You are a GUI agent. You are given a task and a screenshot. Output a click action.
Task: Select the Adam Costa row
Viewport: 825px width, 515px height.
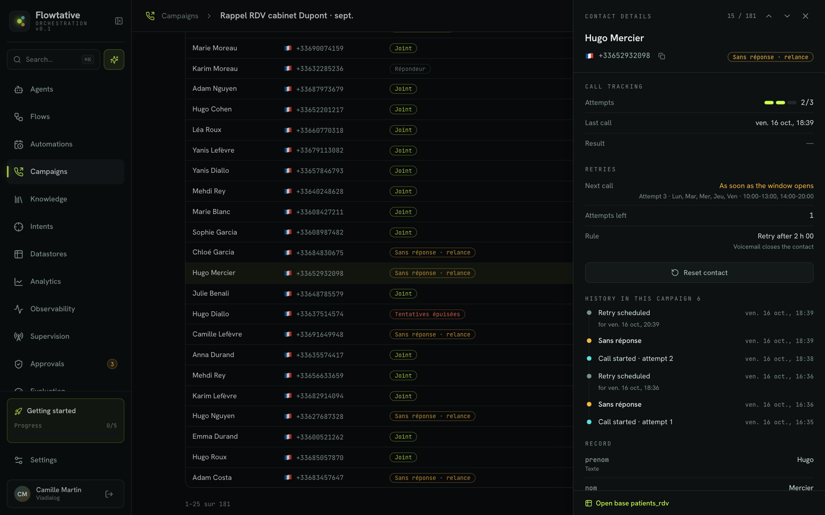pyautogui.click(x=379, y=478)
